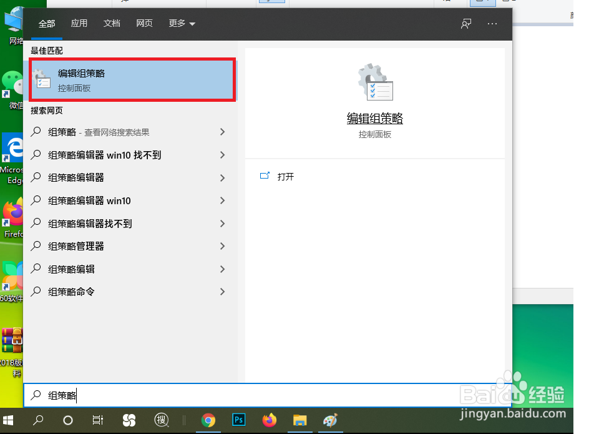Switch to the 文档 search tab
Screen dimensions: 599x434
(112, 23)
